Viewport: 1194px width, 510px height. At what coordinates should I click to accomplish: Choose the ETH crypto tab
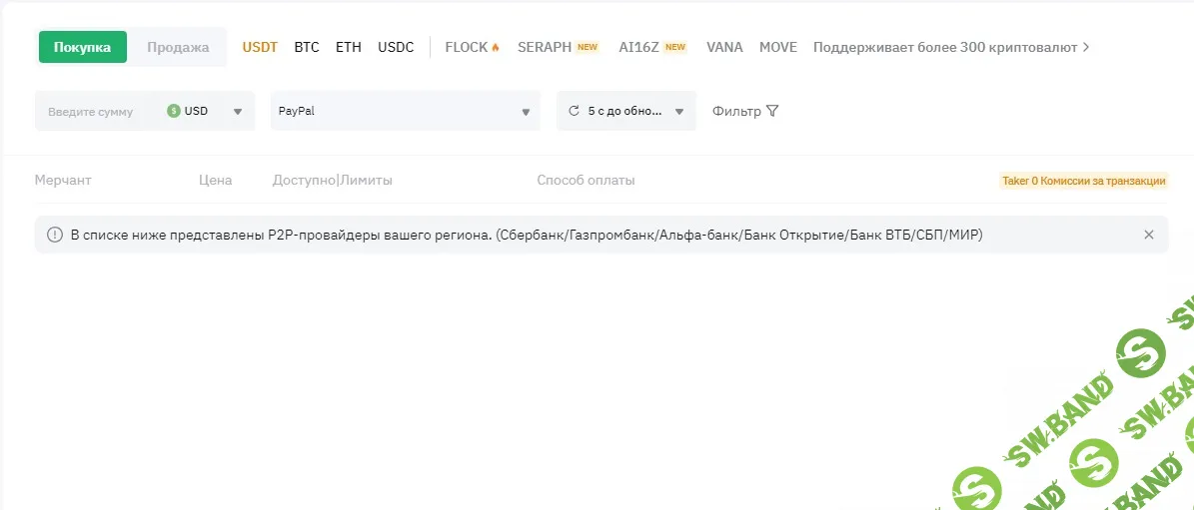[x=349, y=47]
